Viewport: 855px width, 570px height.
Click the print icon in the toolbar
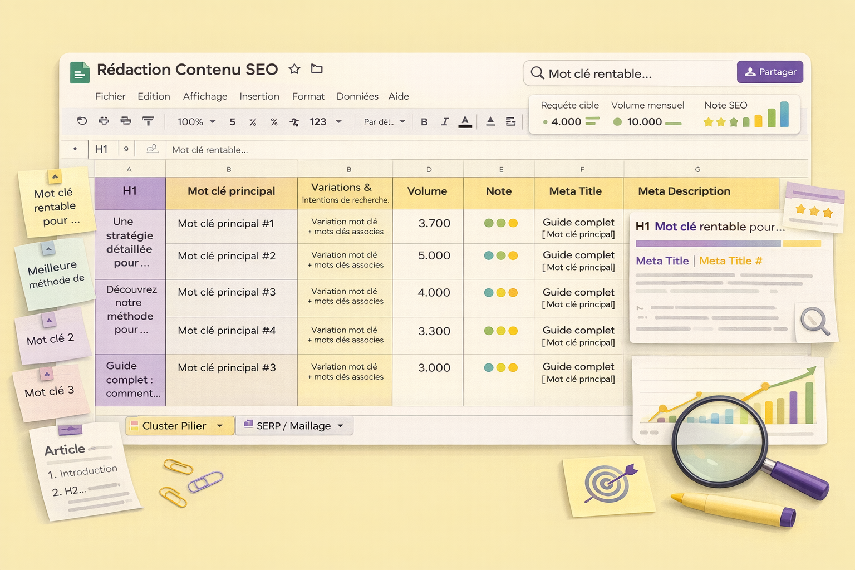[126, 121]
